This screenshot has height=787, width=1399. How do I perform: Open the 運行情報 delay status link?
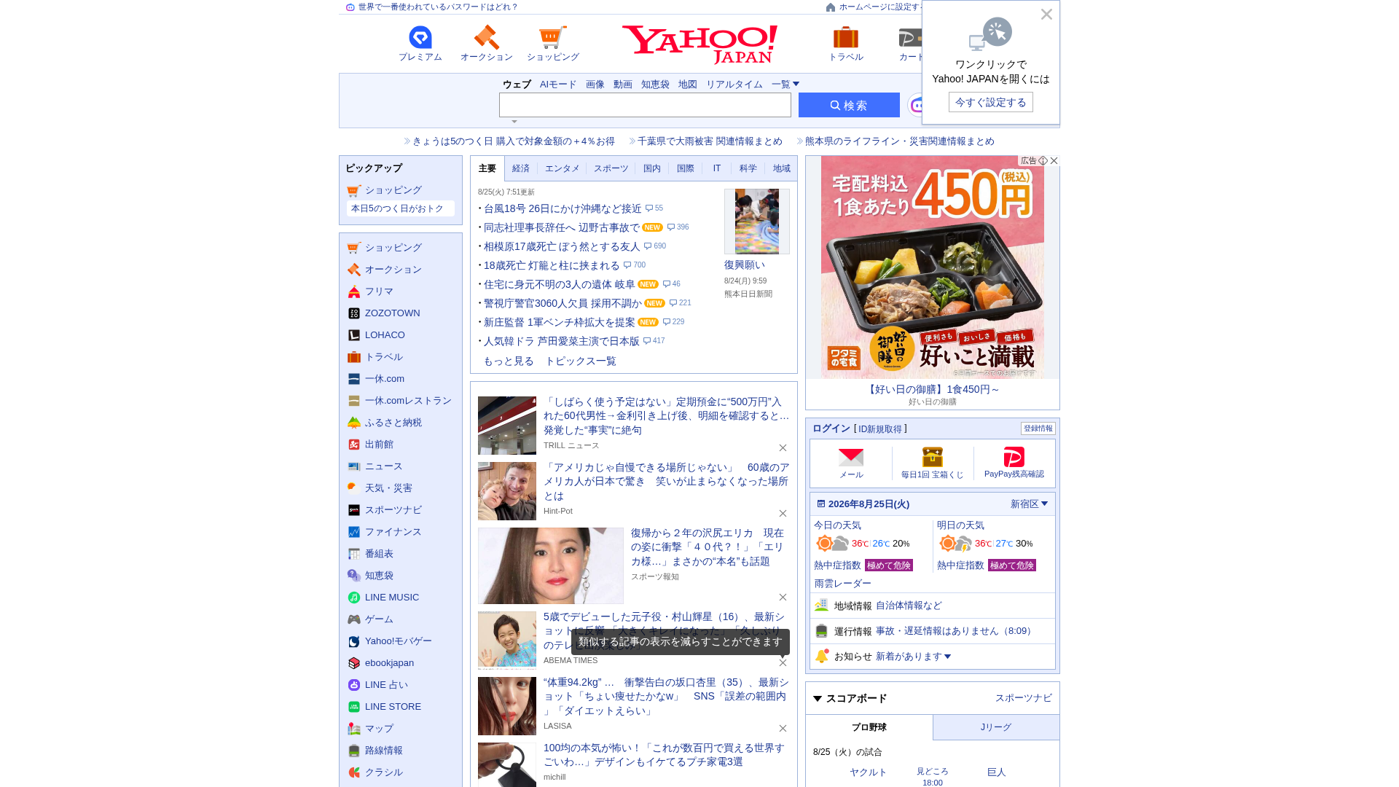point(955,631)
